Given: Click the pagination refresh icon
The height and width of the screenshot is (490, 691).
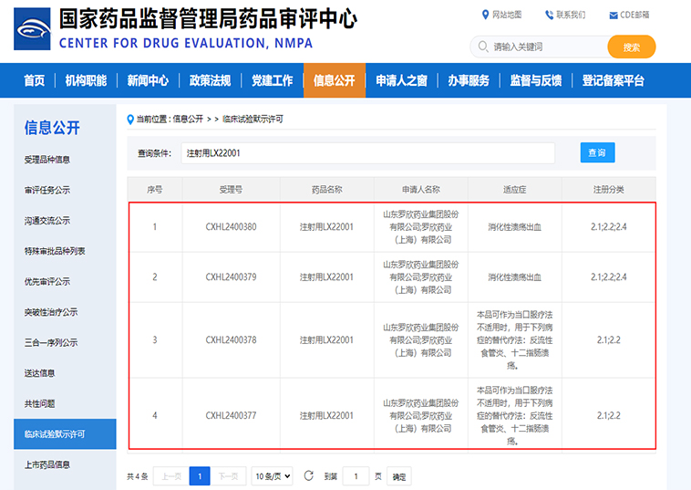Looking at the screenshot, I should click(x=309, y=475).
